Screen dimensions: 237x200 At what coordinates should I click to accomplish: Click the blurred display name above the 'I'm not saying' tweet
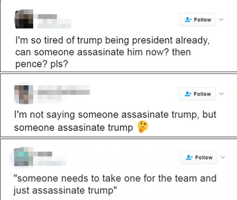pos(64,92)
